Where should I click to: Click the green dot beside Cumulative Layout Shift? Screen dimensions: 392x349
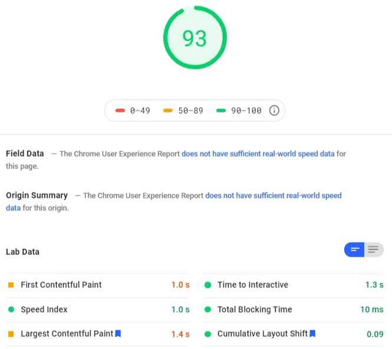(x=207, y=334)
